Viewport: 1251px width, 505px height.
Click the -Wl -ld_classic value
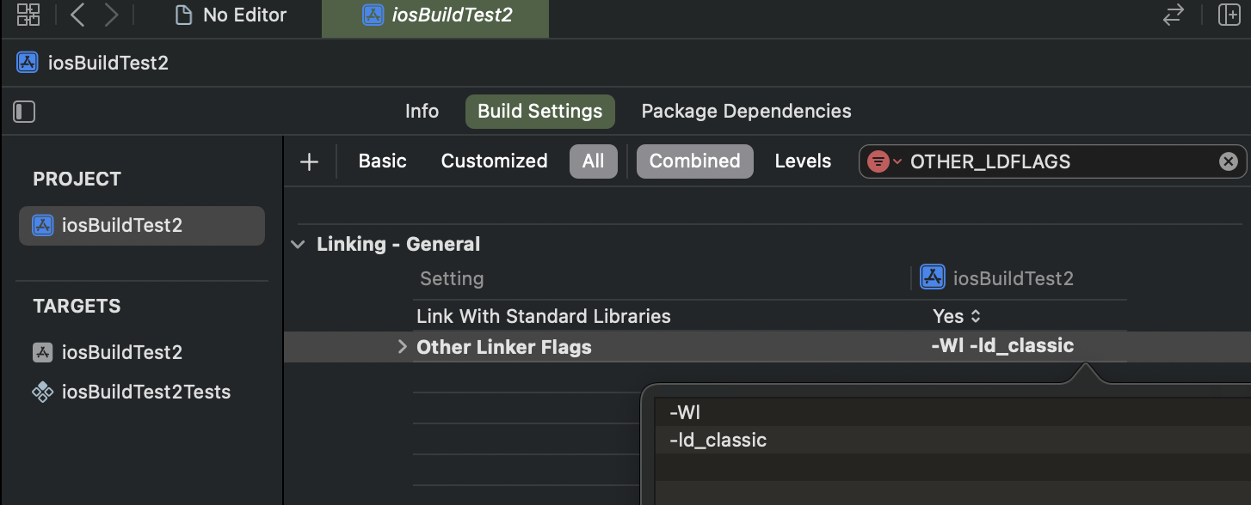[1002, 346]
